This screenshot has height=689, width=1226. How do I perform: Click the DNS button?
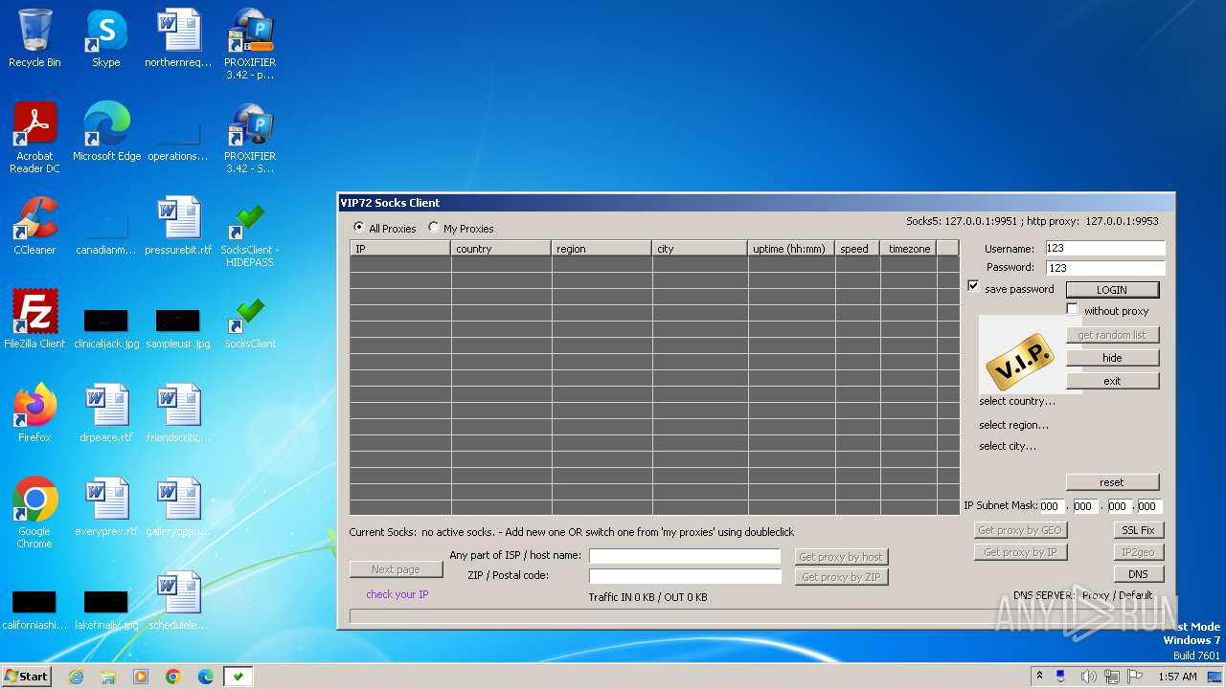[x=1138, y=574]
